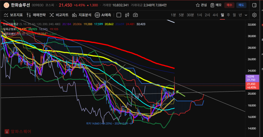Change candlestick chart type icon
This screenshot has height=137, width=263.
[127, 15]
